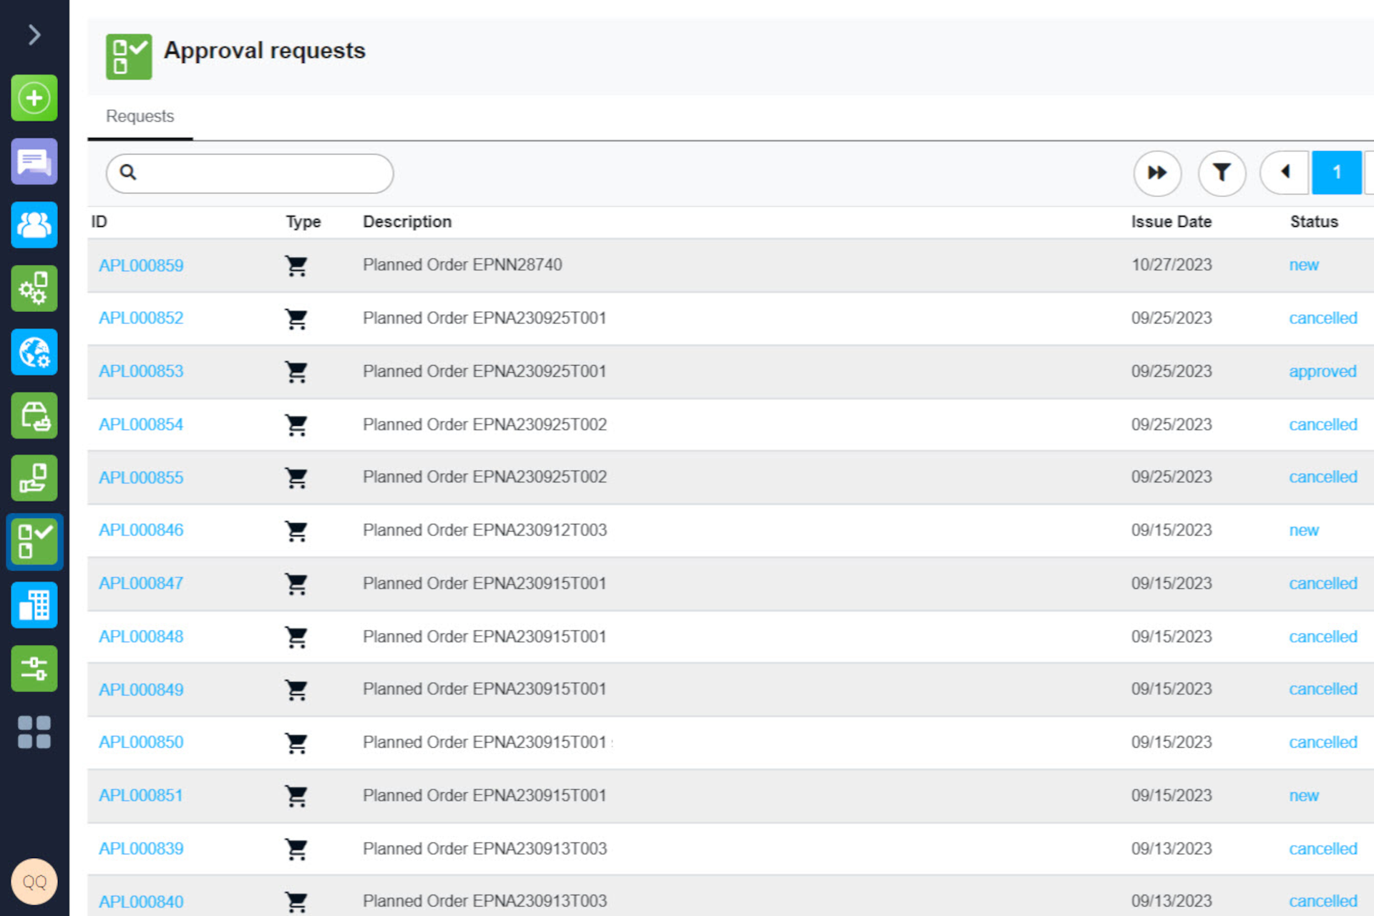
Task: Go to previous page with back arrow
Action: click(1285, 172)
